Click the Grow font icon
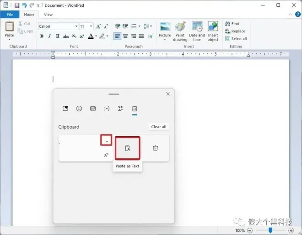 point(98,26)
